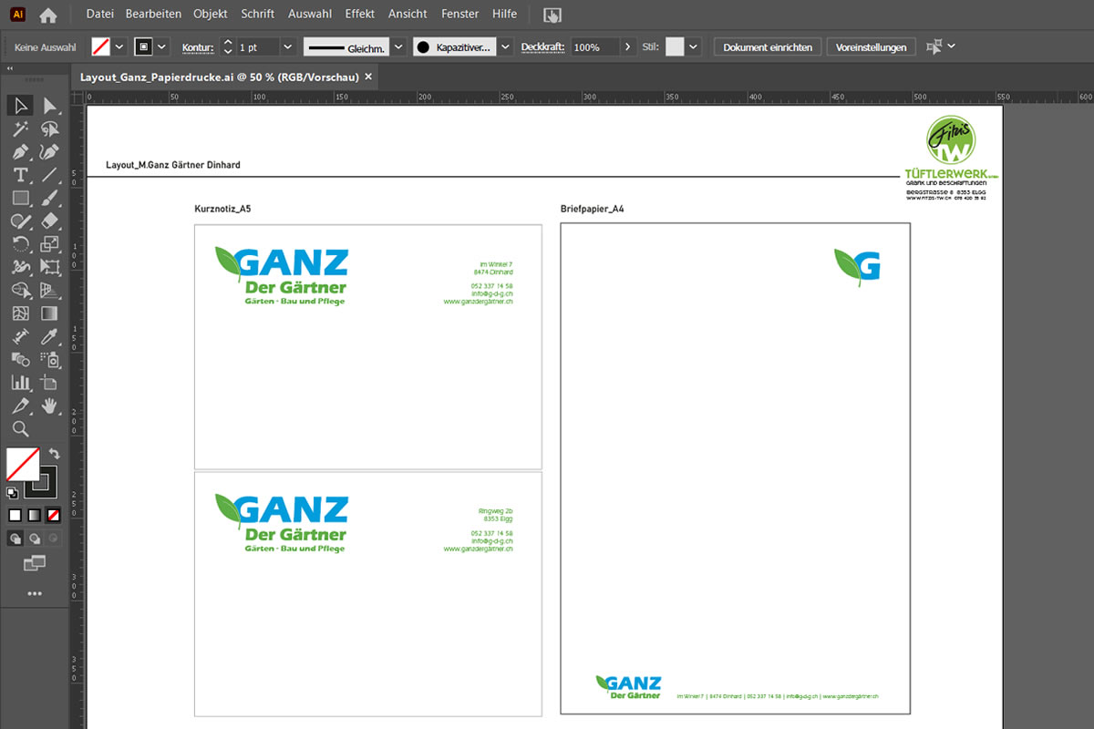Open the Kontur stroke panel link

pyautogui.click(x=198, y=46)
